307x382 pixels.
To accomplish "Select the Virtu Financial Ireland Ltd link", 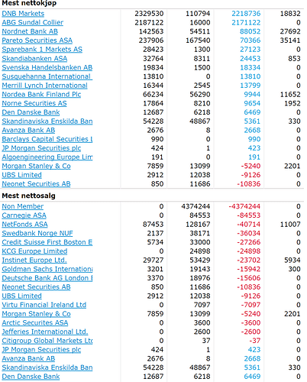I will pyautogui.click(x=44, y=305).
